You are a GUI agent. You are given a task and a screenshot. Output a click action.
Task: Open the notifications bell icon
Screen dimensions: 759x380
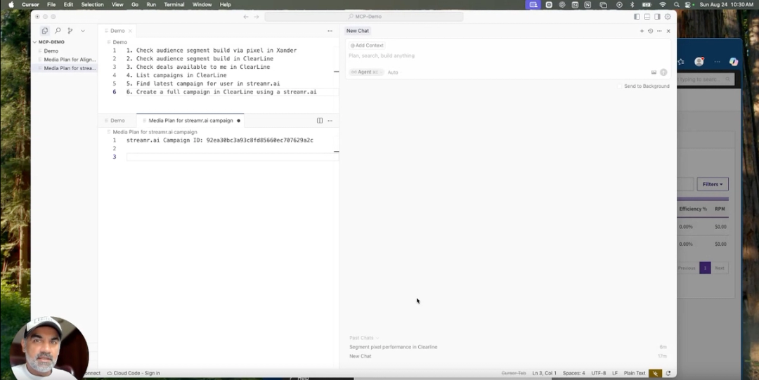pyautogui.click(x=668, y=373)
